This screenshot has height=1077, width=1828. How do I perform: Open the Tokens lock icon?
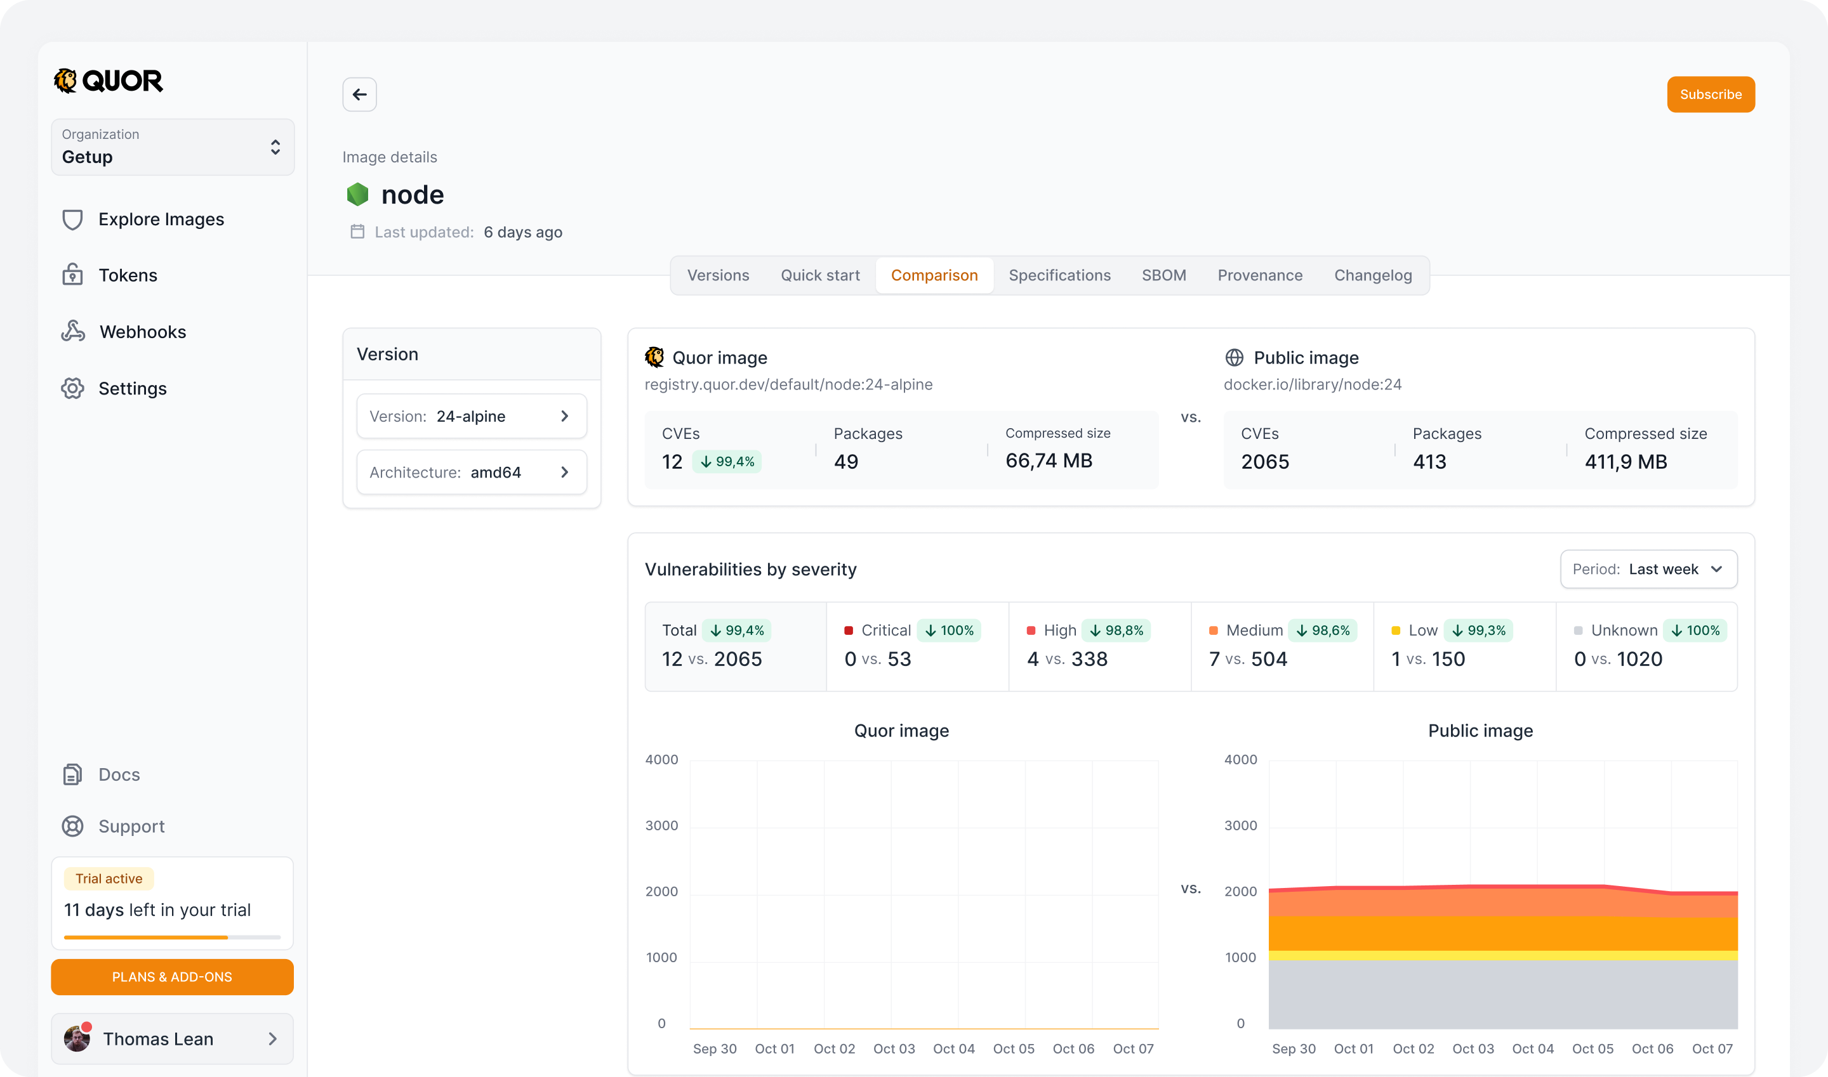[72, 275]
